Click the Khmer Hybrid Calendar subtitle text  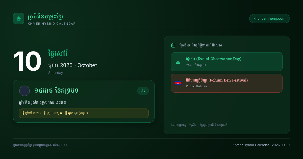[x=52, y=24]
